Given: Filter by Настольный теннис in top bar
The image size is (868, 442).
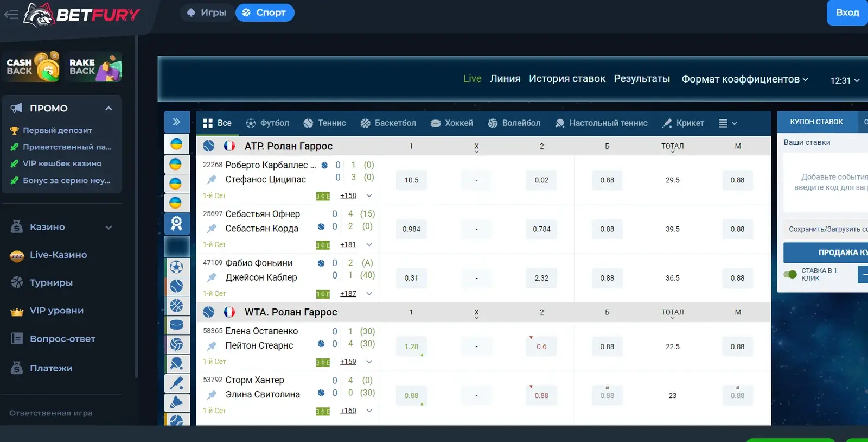Looking at the screenshot, I should click(x=601, y=123).
